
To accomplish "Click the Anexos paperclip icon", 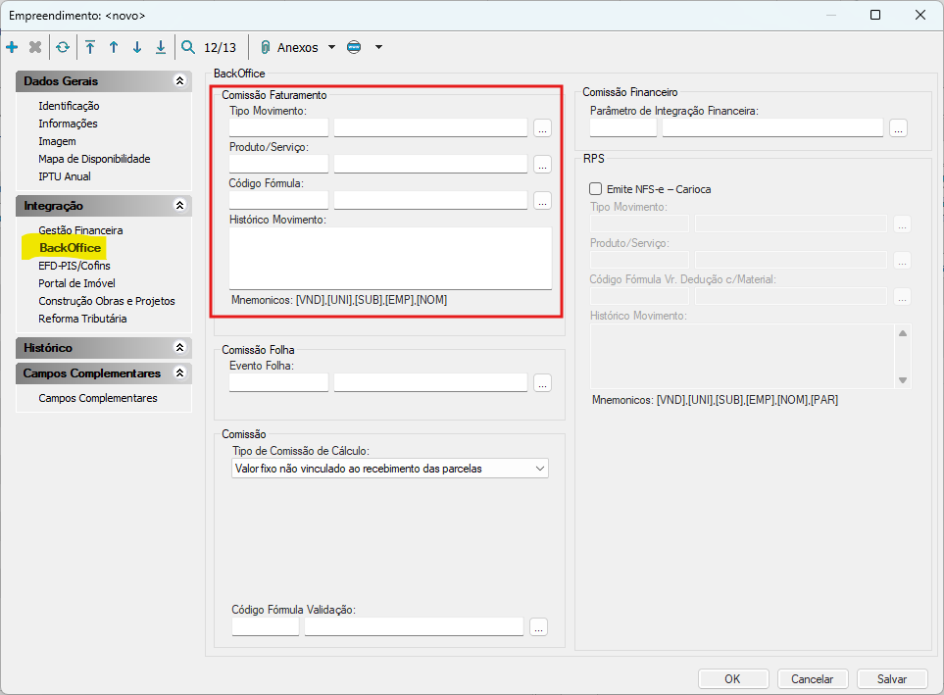I will tap(265, 47).
